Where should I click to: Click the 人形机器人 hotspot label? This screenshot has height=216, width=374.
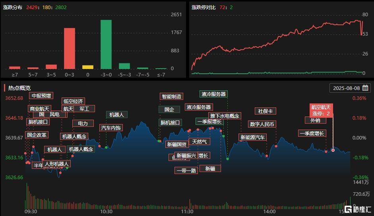pyautogui.click(x=56, y=164)
